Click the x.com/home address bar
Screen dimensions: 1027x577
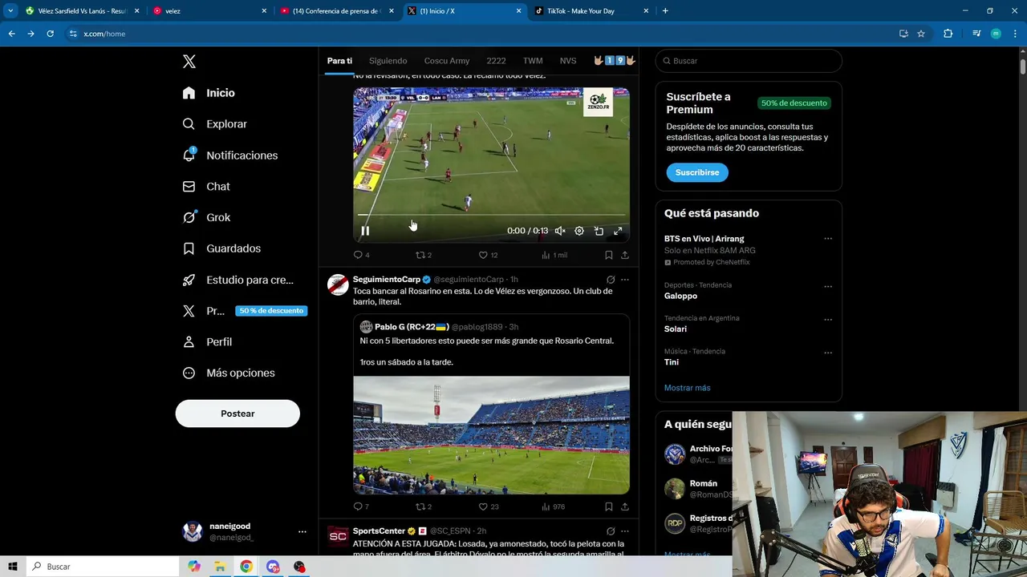pyautogui.click(x=481, y=34)
